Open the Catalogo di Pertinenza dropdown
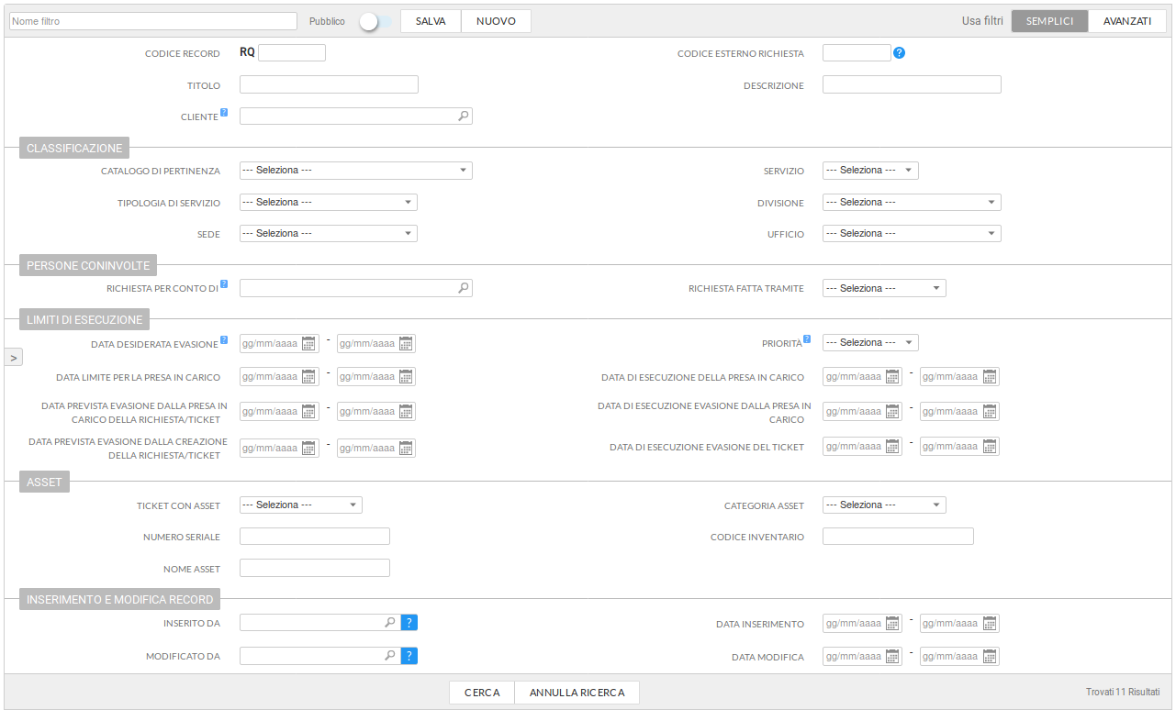The height and width of the screenshot is (710, 1176). coord(355,171)
